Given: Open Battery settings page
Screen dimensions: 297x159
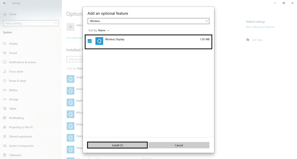Looking at the screenshot, I should point(13,90).
